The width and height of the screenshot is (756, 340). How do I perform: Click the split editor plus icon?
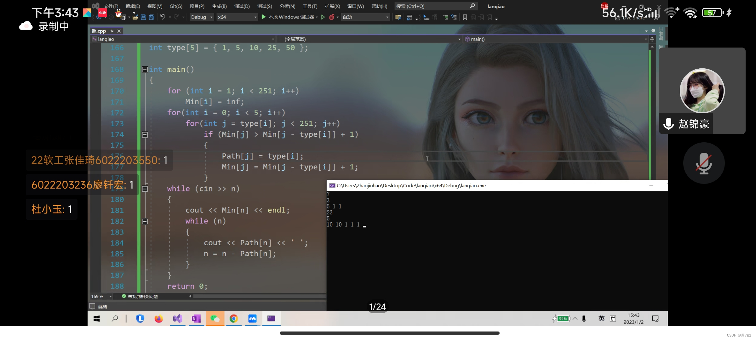[x=652, y=39]
